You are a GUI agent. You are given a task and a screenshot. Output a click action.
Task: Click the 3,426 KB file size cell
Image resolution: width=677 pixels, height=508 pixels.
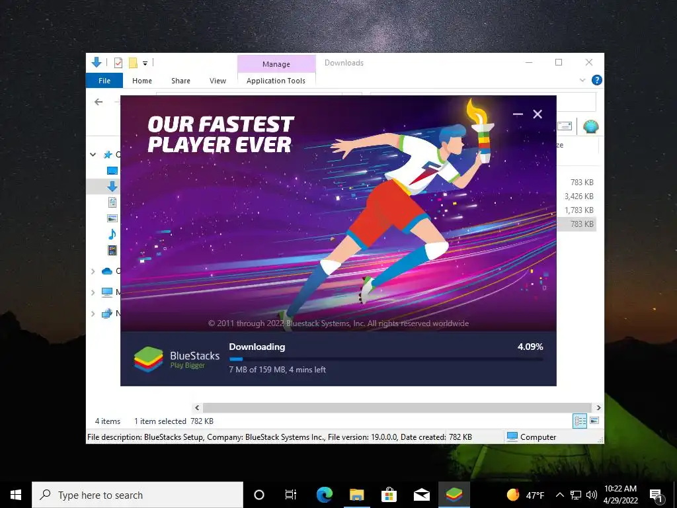click(578, 196)
